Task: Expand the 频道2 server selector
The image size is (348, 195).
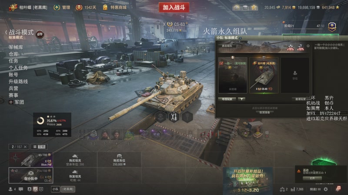Action: point(315,189)
